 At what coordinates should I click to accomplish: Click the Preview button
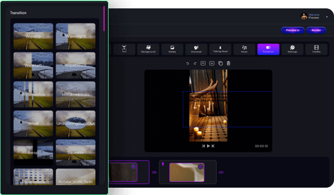coord(293,30)
